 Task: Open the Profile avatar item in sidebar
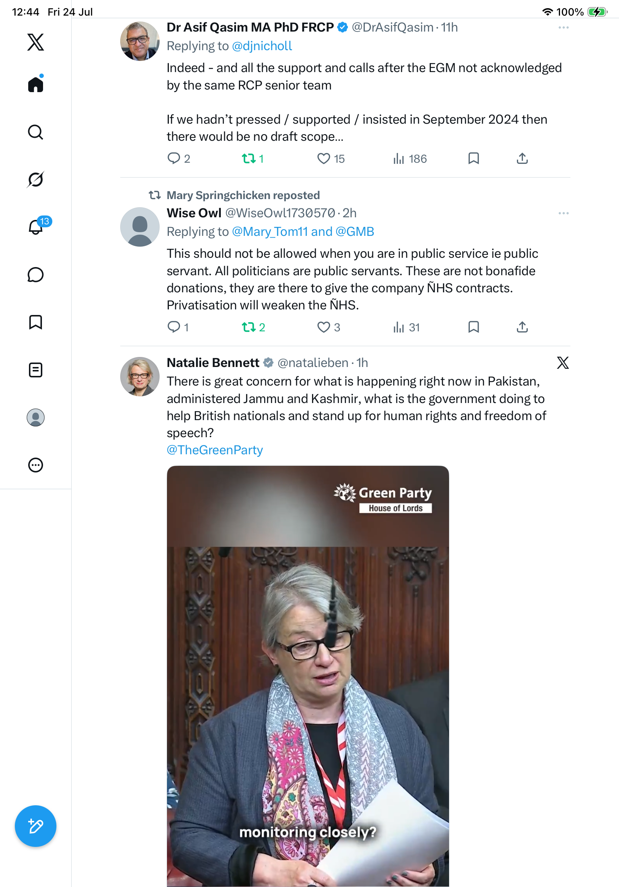36,417
